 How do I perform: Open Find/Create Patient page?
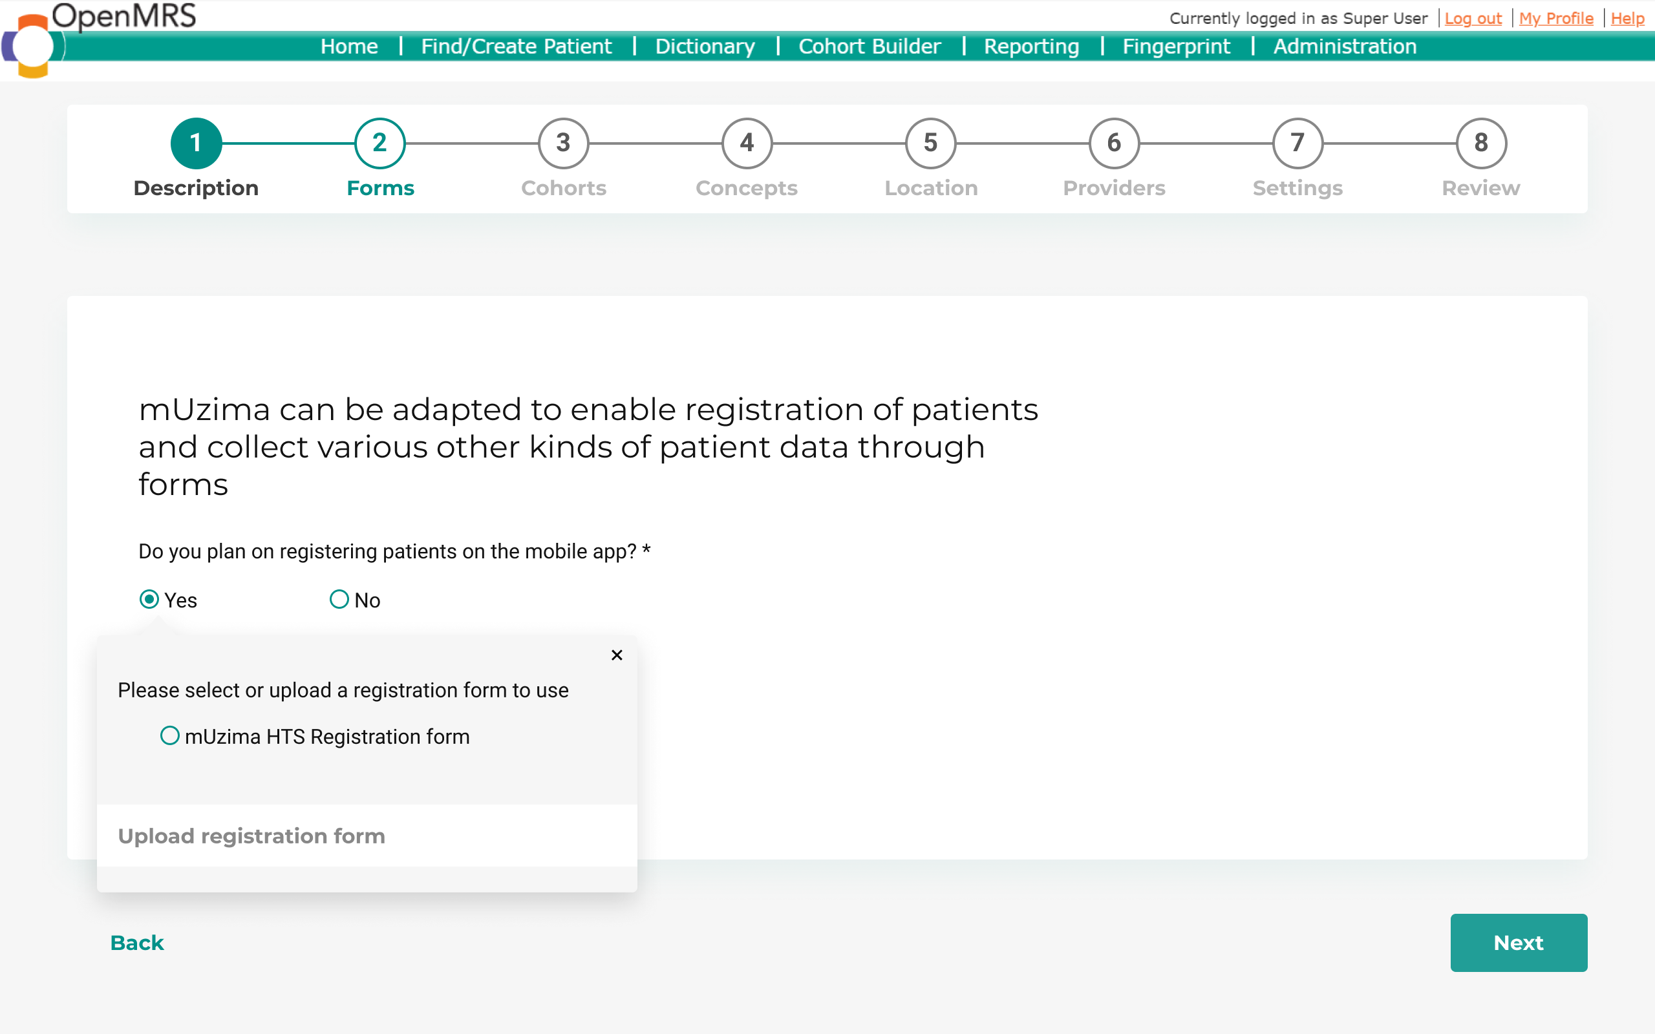point(517,46)
